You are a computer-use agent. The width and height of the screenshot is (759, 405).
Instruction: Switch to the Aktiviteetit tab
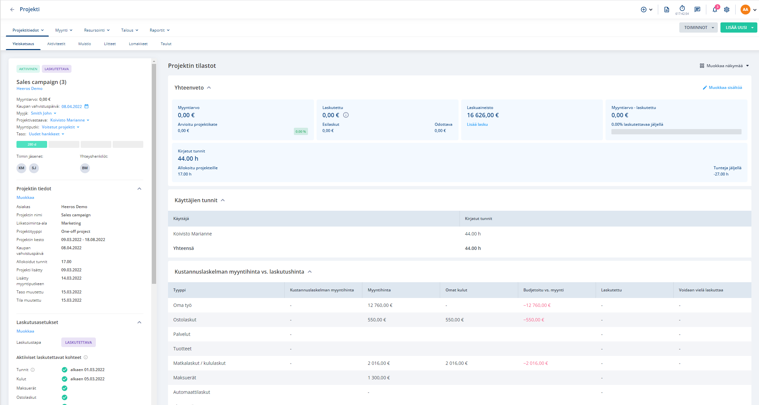56,44
